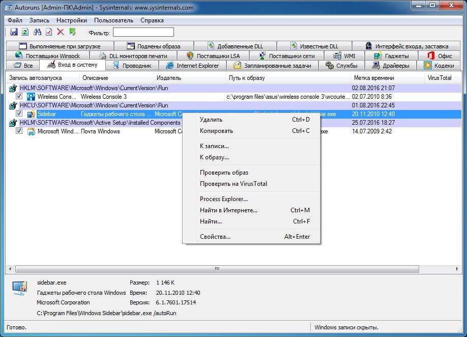Screen dimensions: 467x337
Task: Sort by the Путь к образу column header
Action: [288, 78]
